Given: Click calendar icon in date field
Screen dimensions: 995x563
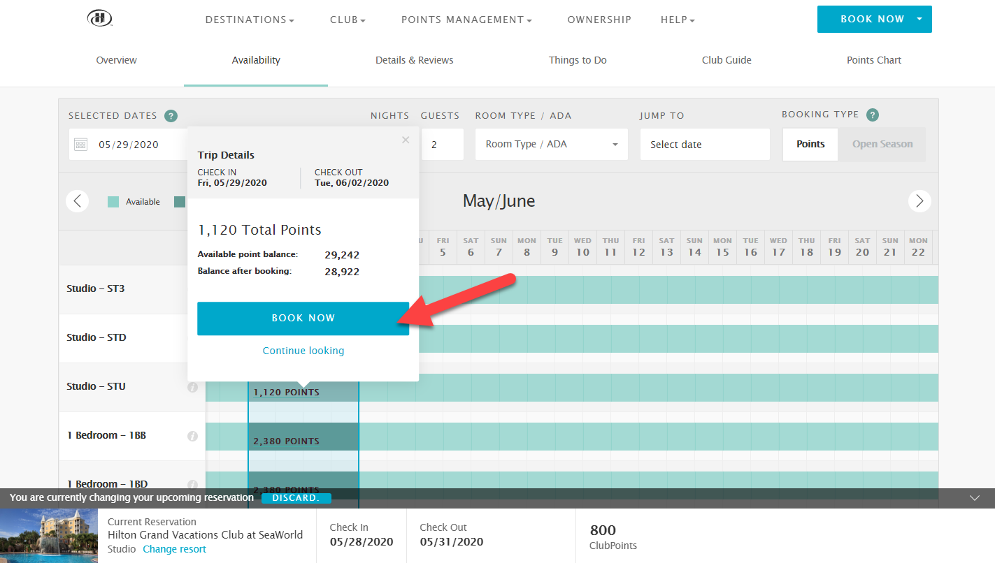Looking at the screenshot, I should coord(81,145).
